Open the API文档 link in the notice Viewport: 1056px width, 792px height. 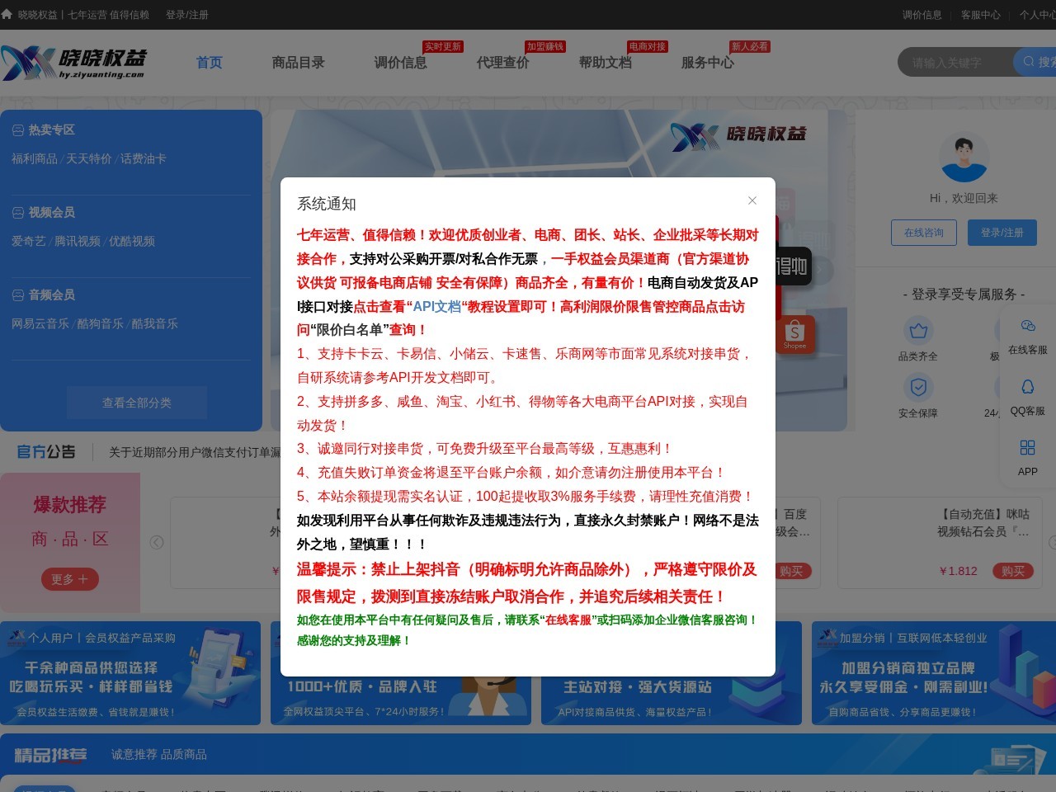[436, 306]
